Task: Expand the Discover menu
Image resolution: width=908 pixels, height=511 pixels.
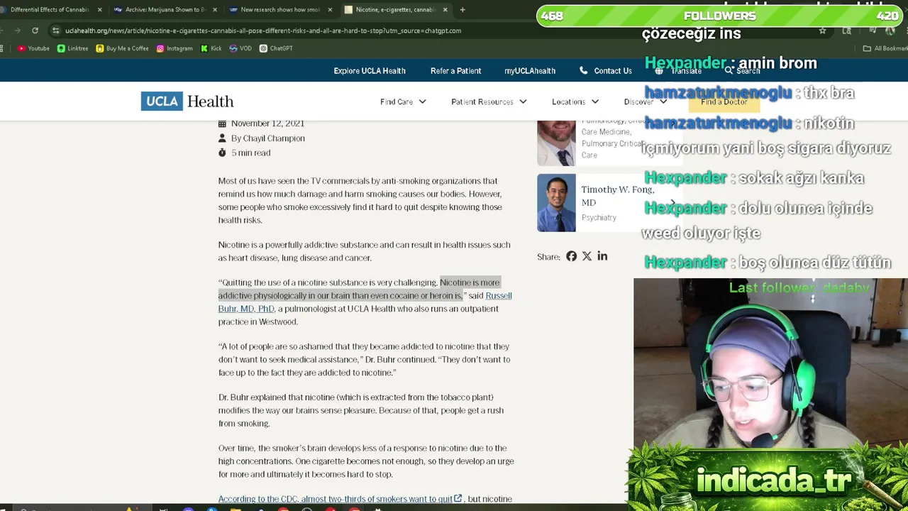Action: coord(645,101)
